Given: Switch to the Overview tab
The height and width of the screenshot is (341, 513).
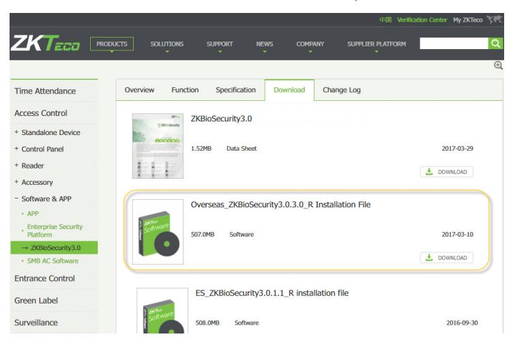Looking at the screenshot, I should click(x=139, y=90).
